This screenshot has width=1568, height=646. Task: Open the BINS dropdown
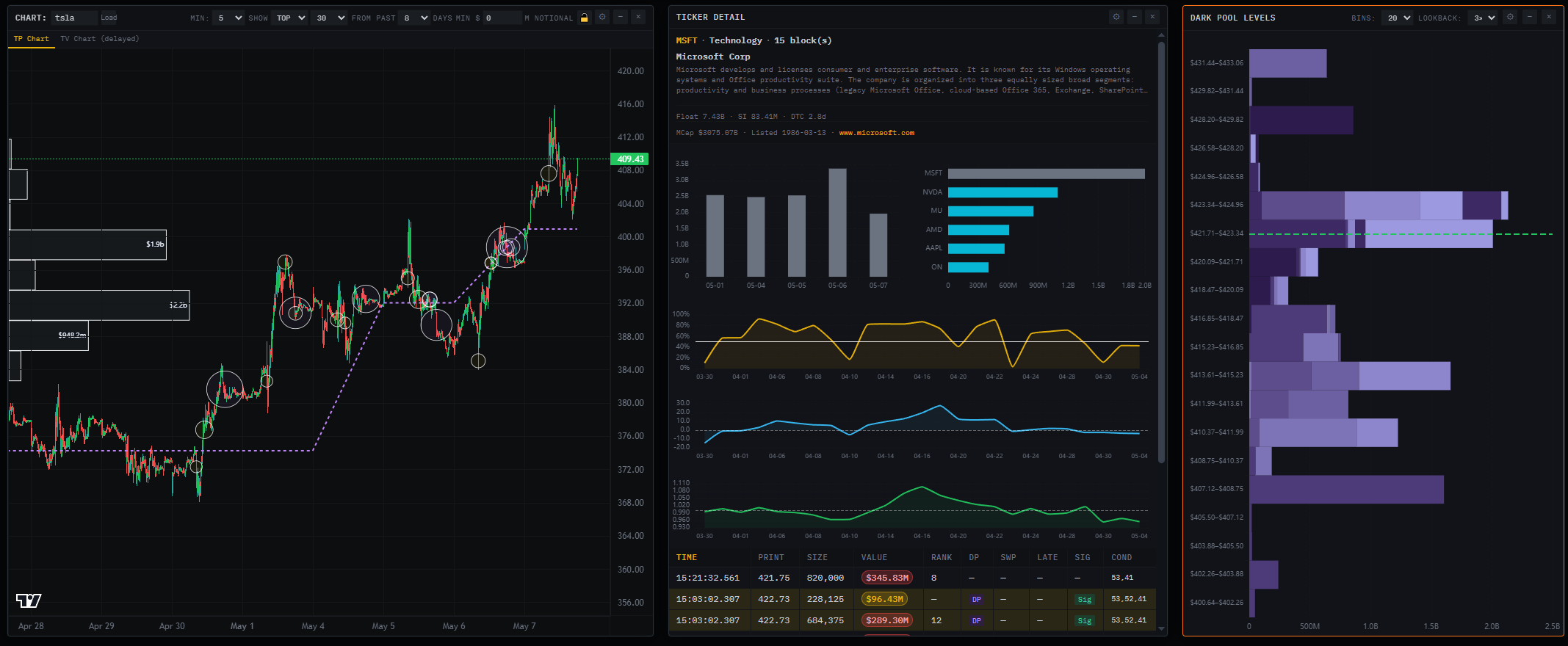(x=1397, y=18)
